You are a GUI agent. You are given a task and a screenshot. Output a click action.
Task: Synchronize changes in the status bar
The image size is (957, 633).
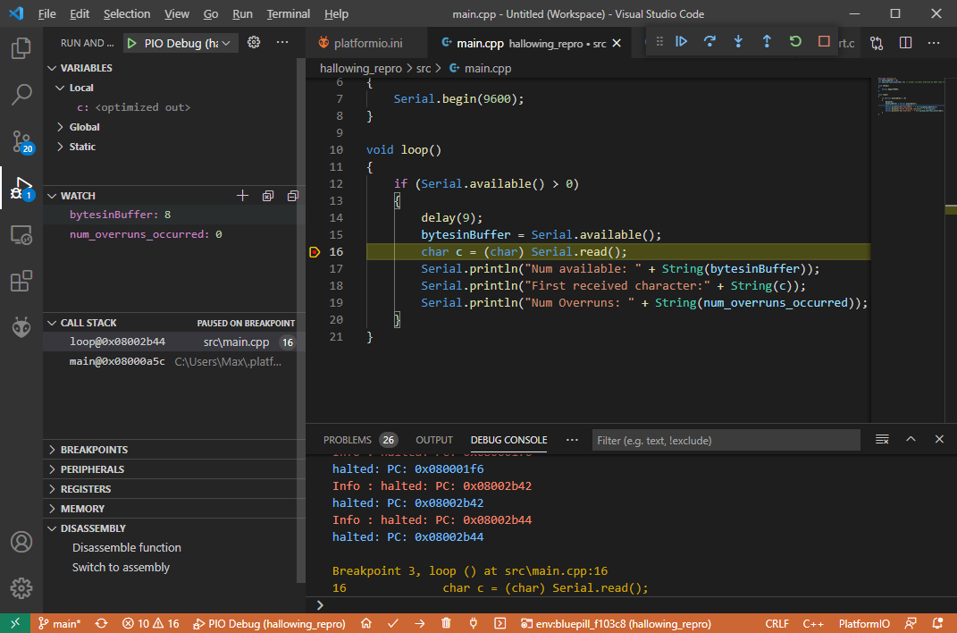pyautogui.click(x=101, y=623)
